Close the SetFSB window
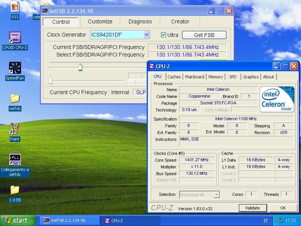Screen dimensions: 301x226 [x=229, y=11]
